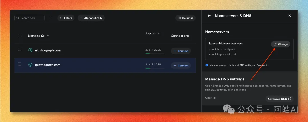Open the aiquickgraph.com domain name
The width and height of the screenshot is (308, 122).
47,50
